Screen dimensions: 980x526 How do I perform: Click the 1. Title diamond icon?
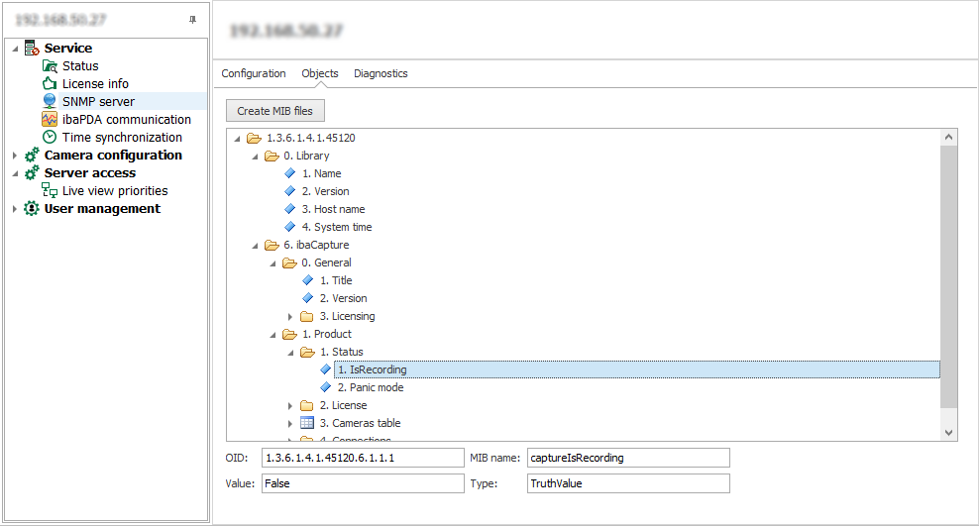click(308, 280)
